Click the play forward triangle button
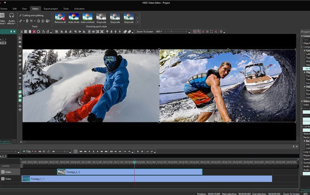The height and width of the screenshot is (195, 310). pos(97,152)
